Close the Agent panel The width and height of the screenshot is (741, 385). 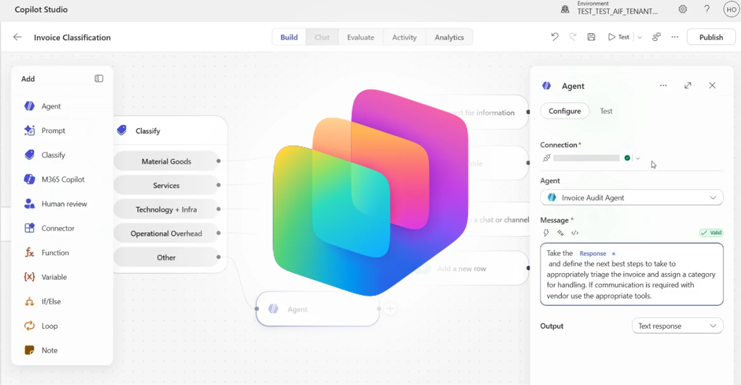[712, 86]
